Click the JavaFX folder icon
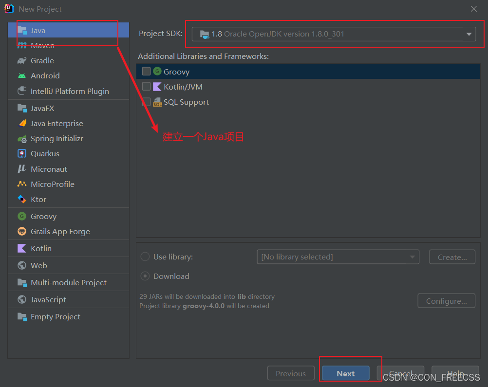Image resolution: width=488 pixels, height=387 pixels. pyautogui.click(x=22, y=108)
